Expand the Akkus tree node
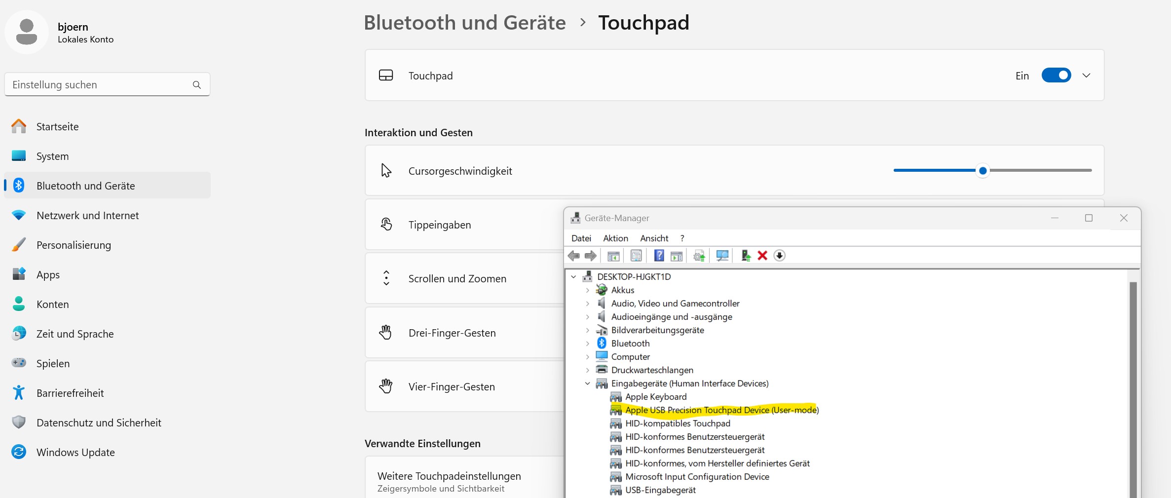Image resolution: width=1171 pixels, height=498 pixels. click(587, 290)
